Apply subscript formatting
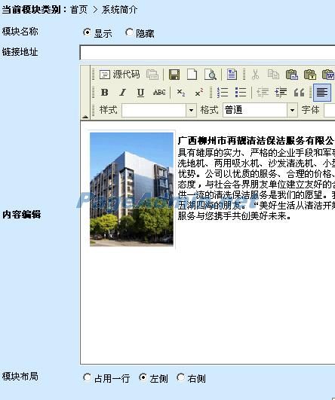The height and width of the screenshot is (400, 335). point(181,93)
